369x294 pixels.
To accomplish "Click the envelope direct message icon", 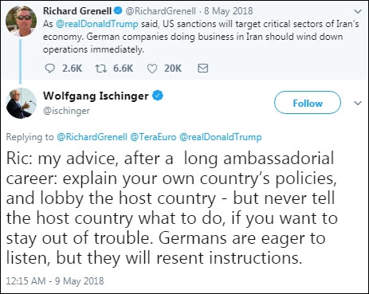I will [x=203, y=69].
